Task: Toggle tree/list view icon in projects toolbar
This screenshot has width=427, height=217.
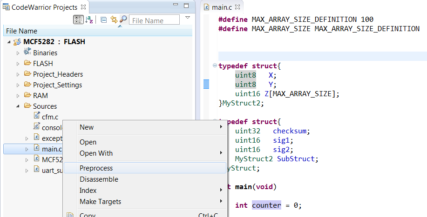Action: pyautogui.click(x=78, y=20)
